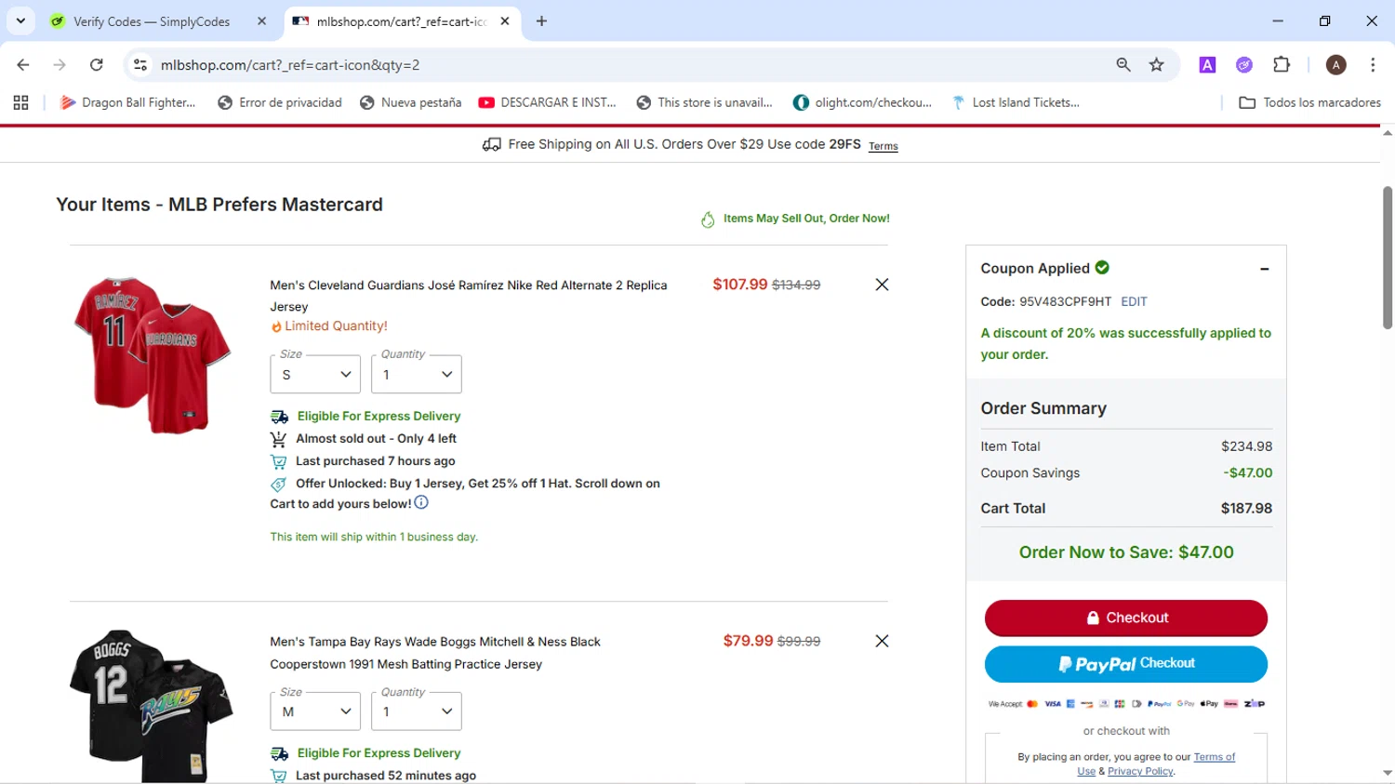The height and width of the screenshot is (784, 1395).
Task: Open the Privacy Policy link
Action: 1140,771
